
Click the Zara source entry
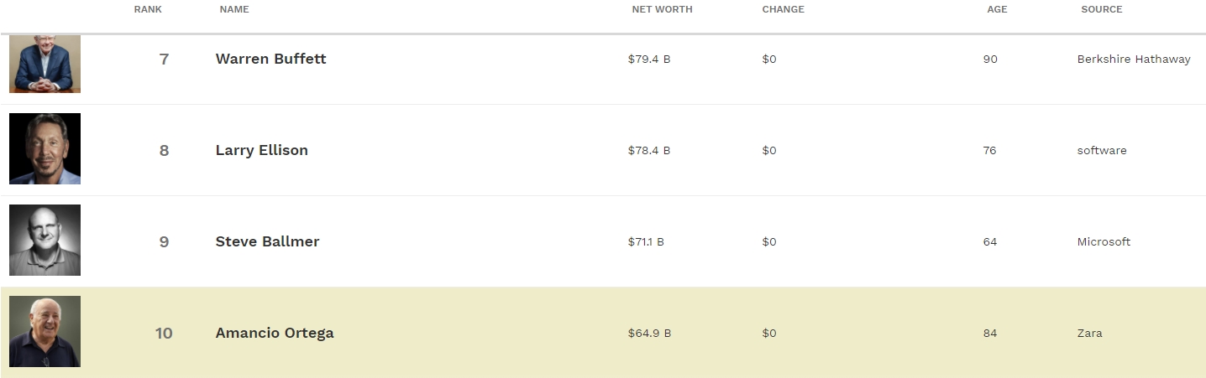pyautogui.click(x=1089, y=333)
